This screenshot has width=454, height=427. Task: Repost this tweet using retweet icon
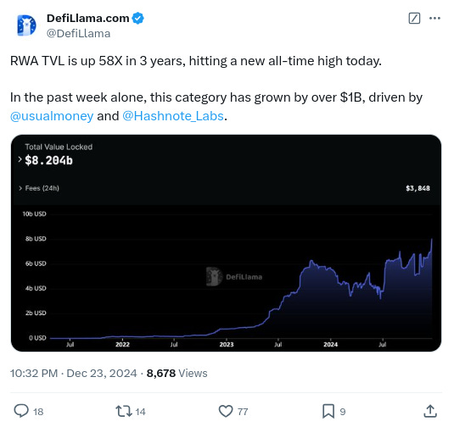[124, 411]
